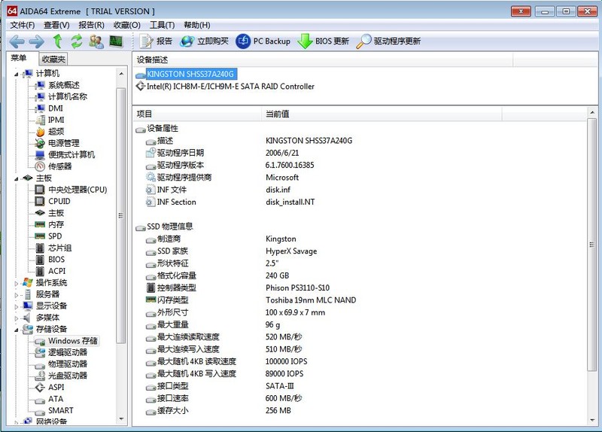The height and width of the screenshot is (432, 602).
Task: Click the DMI tree icon
Action: 40,108
